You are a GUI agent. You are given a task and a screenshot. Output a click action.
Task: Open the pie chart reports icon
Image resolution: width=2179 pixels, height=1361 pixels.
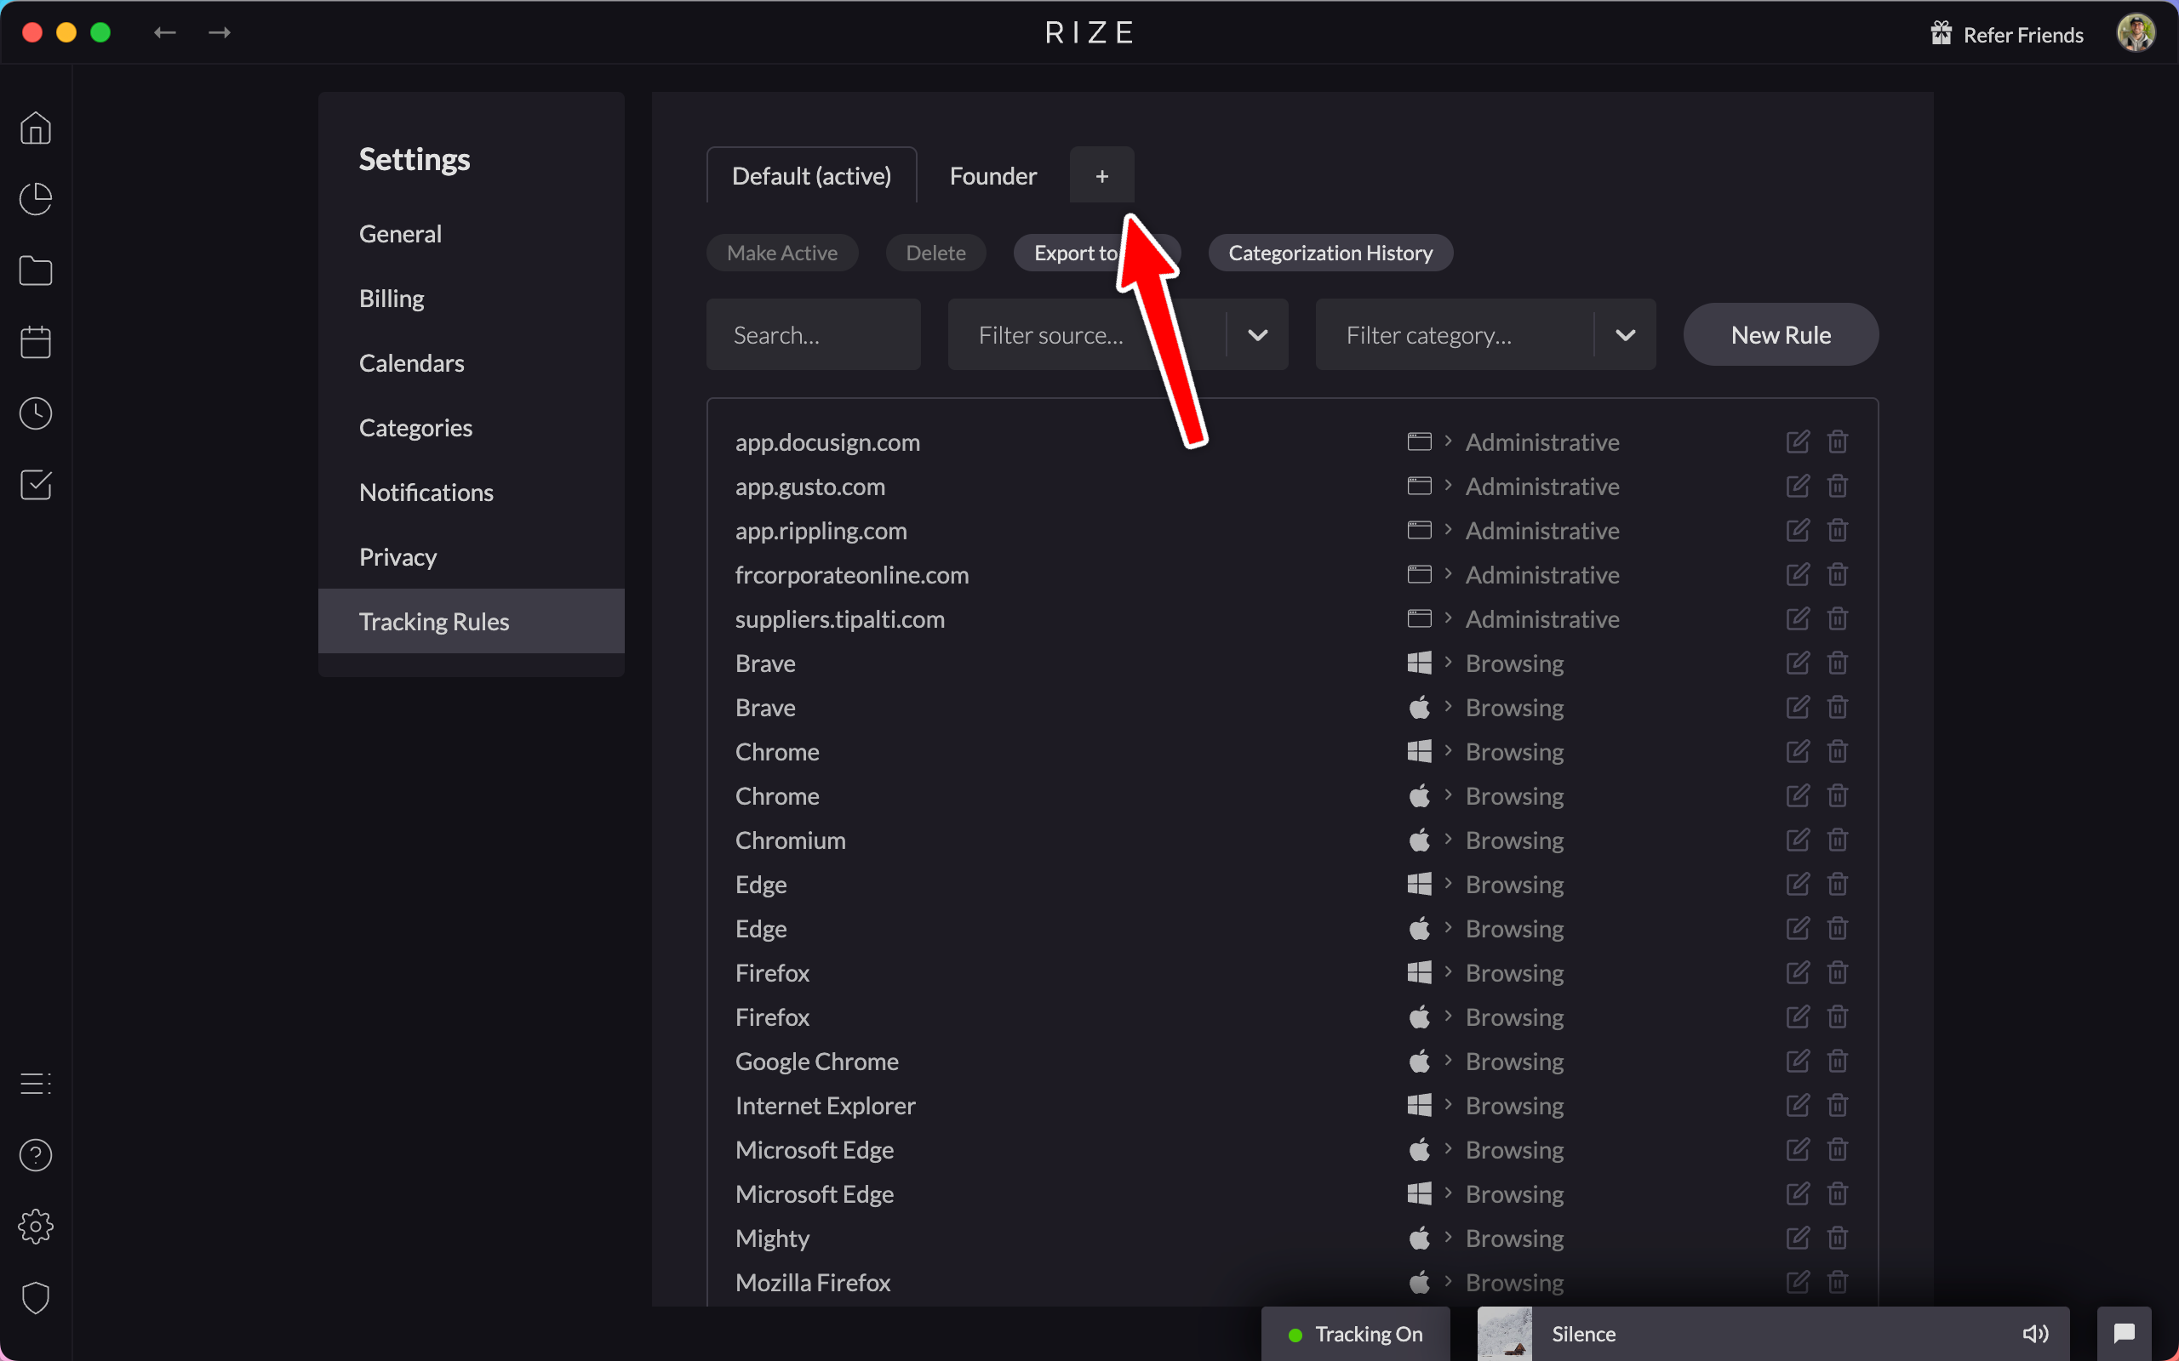tap(35, 199)
